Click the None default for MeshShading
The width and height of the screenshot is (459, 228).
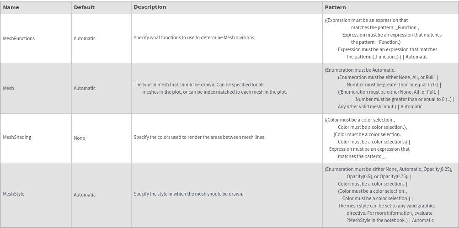(x=80, y=138)
